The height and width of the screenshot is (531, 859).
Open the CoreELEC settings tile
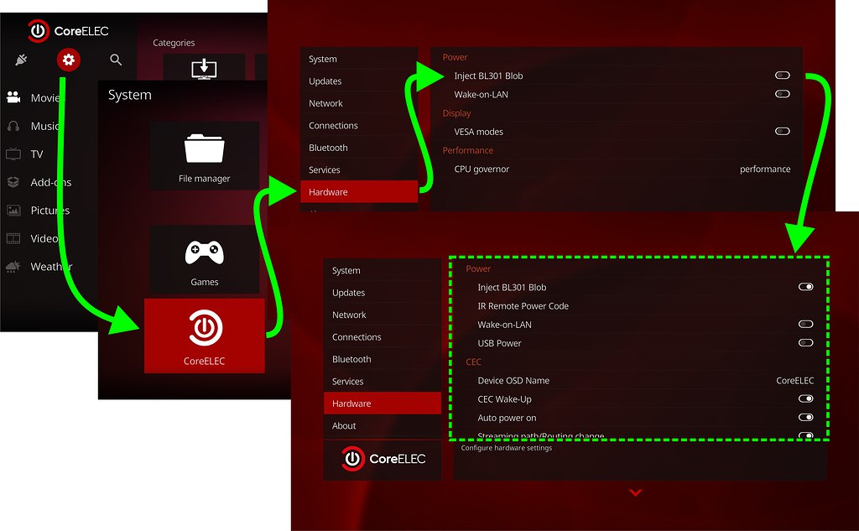[x=205, y=336]
